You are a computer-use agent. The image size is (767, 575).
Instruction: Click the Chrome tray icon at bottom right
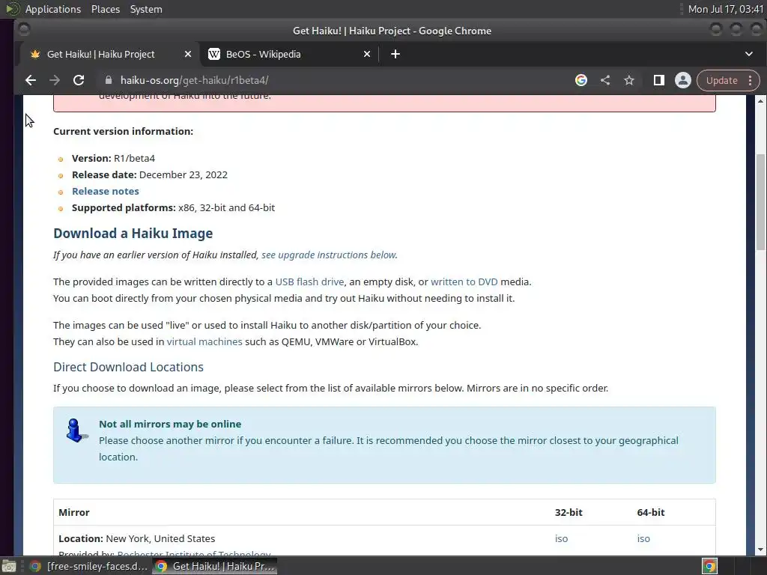(x=709, y=566)
